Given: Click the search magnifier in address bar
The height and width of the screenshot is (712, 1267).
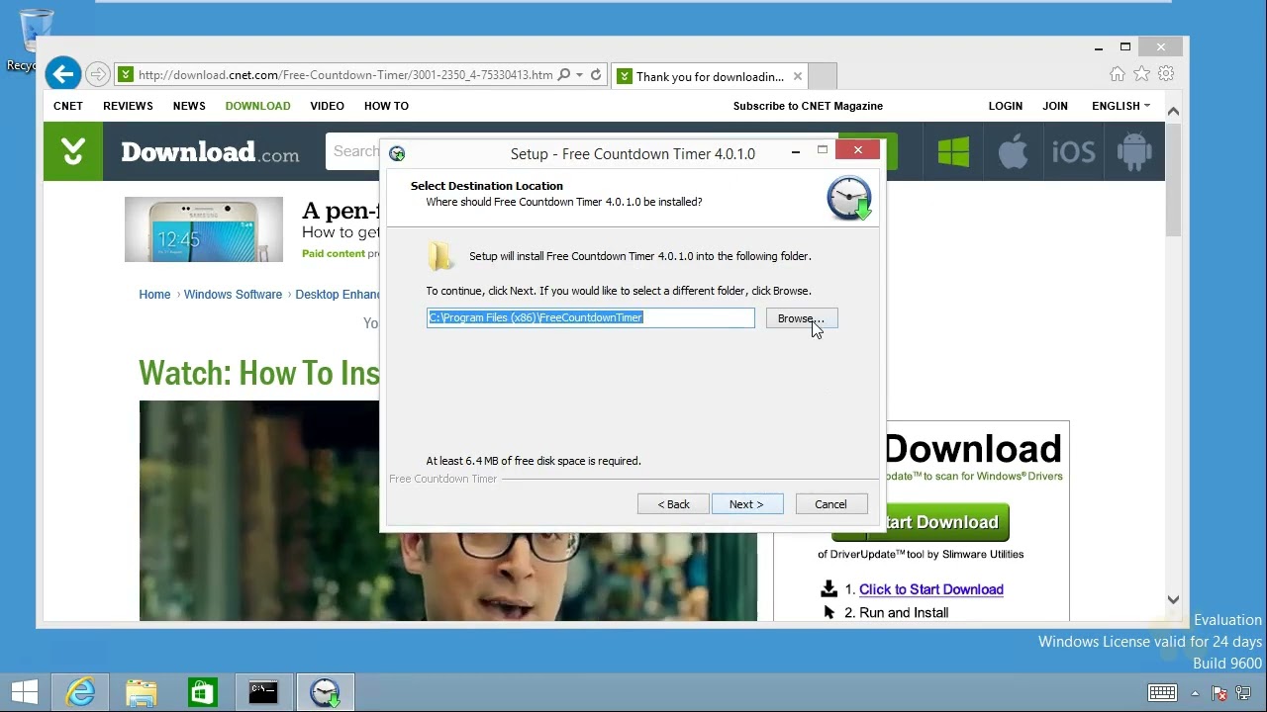Looking at the screenshot, I should click(564, 75).
